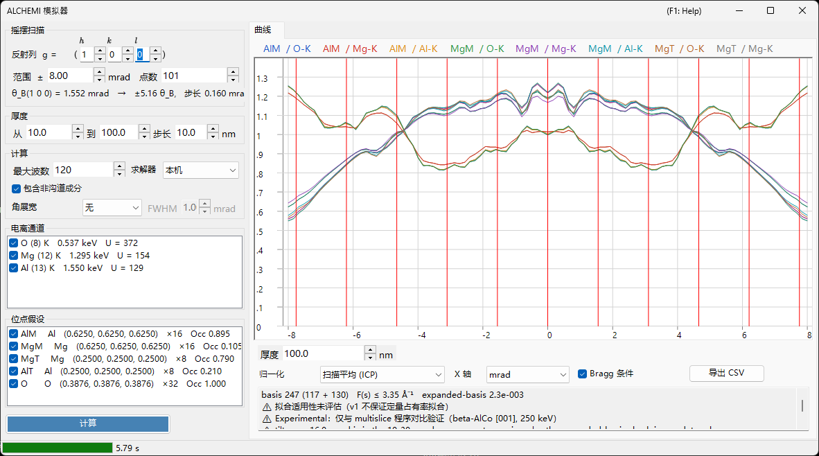Increase the 点数 point count spinner
The width and height of the screenshot is (819, 456).
233,72
